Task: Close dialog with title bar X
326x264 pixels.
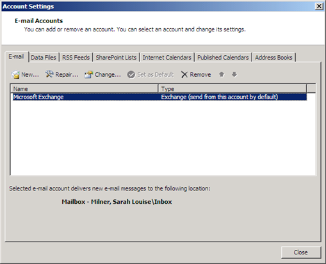Action: click(319, 6)
